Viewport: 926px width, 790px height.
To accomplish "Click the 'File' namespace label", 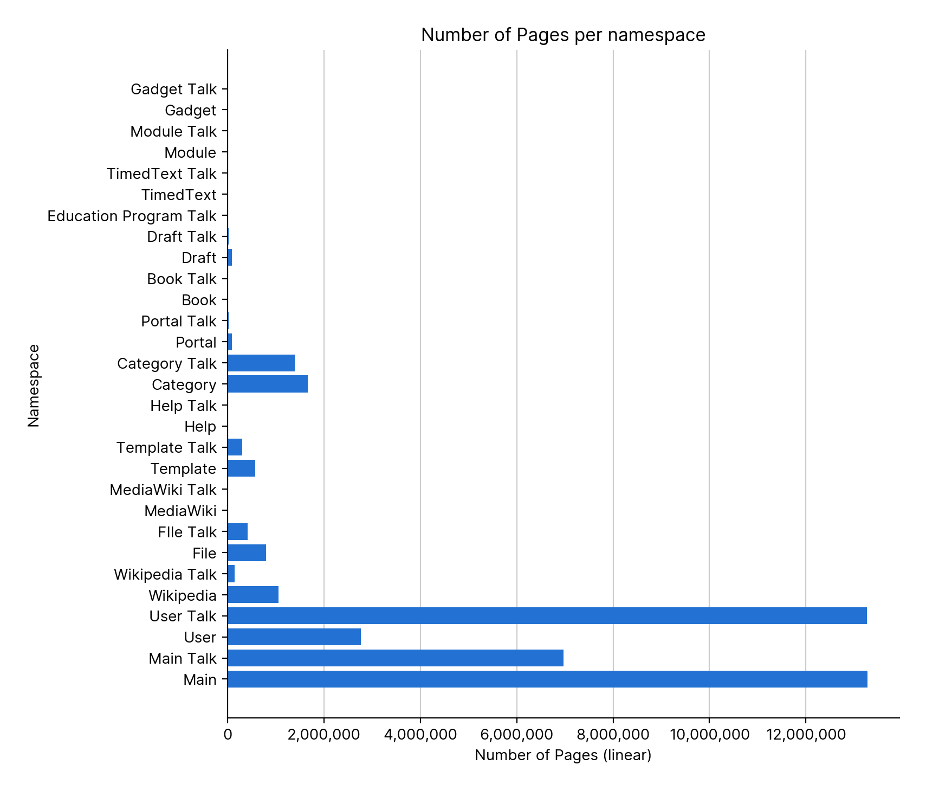I will click(x=204, y=553).
